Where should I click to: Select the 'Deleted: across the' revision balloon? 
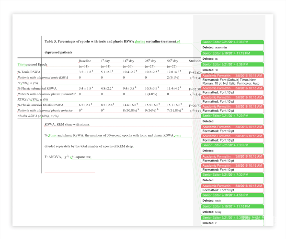(x=232, y=45)
